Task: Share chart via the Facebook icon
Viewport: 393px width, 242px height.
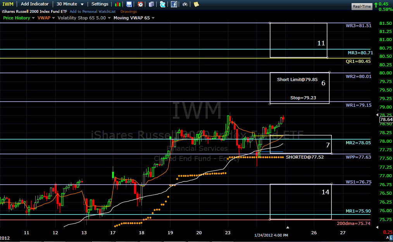Action: coord(174,4)
